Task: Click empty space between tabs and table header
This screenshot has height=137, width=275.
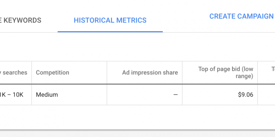Action: click(x=137, y=47)
